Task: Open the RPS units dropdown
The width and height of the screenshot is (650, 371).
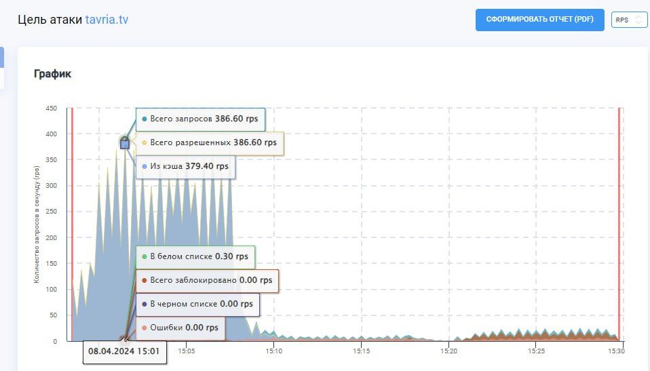Action: (629, 20)
